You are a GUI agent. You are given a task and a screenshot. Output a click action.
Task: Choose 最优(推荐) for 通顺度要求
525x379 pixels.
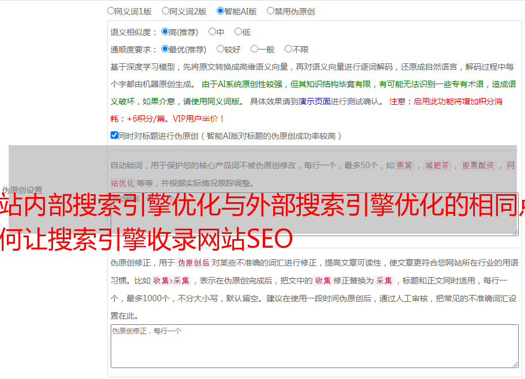click(x=165, y=49)
